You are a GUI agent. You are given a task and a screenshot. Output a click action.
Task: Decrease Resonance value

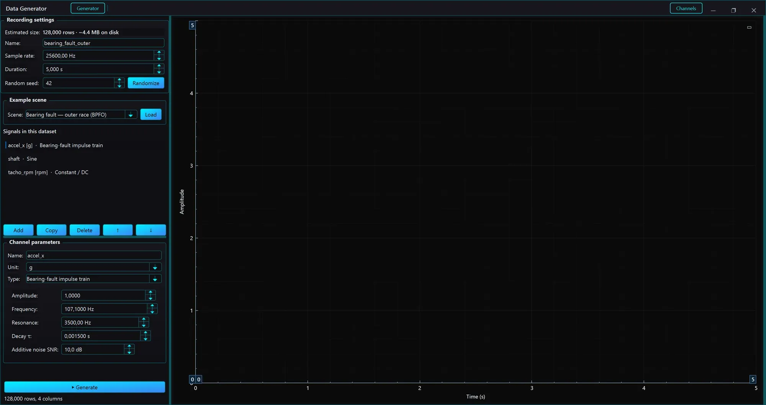coord(144,325)
